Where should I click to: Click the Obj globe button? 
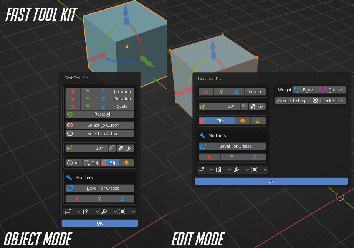pyautogui.click(x=91, y=163)
